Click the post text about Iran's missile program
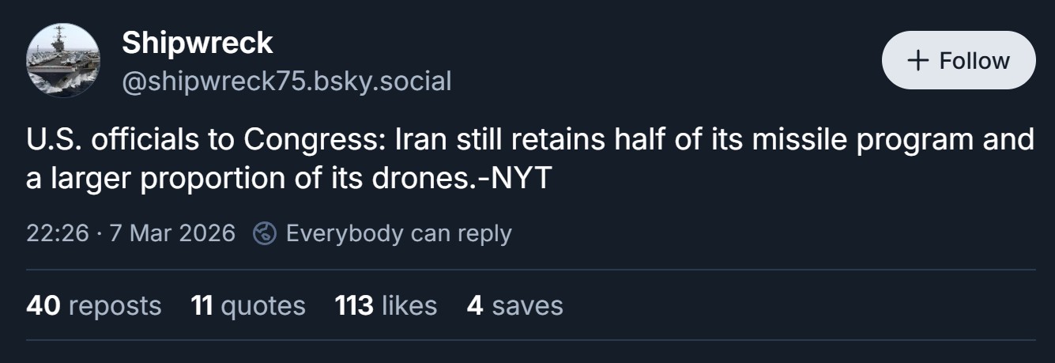The width and height of the screenshot is (1055, 363). click(x=530, y=159)
